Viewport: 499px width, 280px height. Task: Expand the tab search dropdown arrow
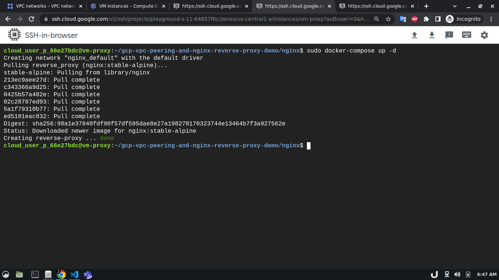[x=455, y=6]
